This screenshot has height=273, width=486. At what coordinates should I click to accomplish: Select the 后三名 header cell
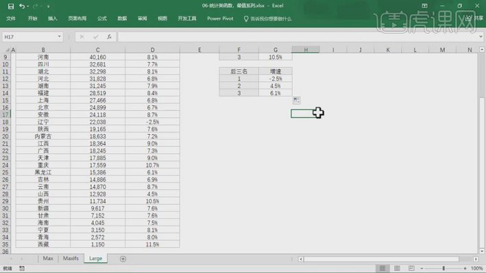point(239,71)
